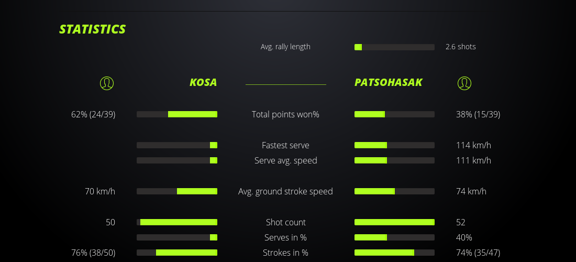
Task: Select the PATSOHASAK player name
Action: click(x=389, y=82)
